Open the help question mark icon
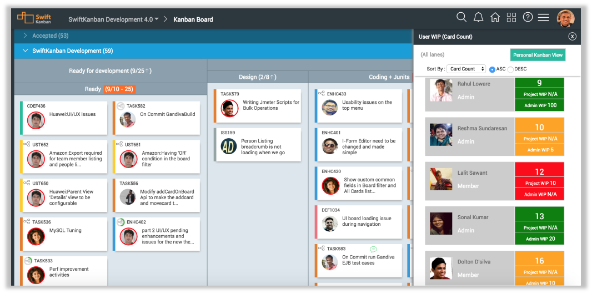 coord(528,17)
